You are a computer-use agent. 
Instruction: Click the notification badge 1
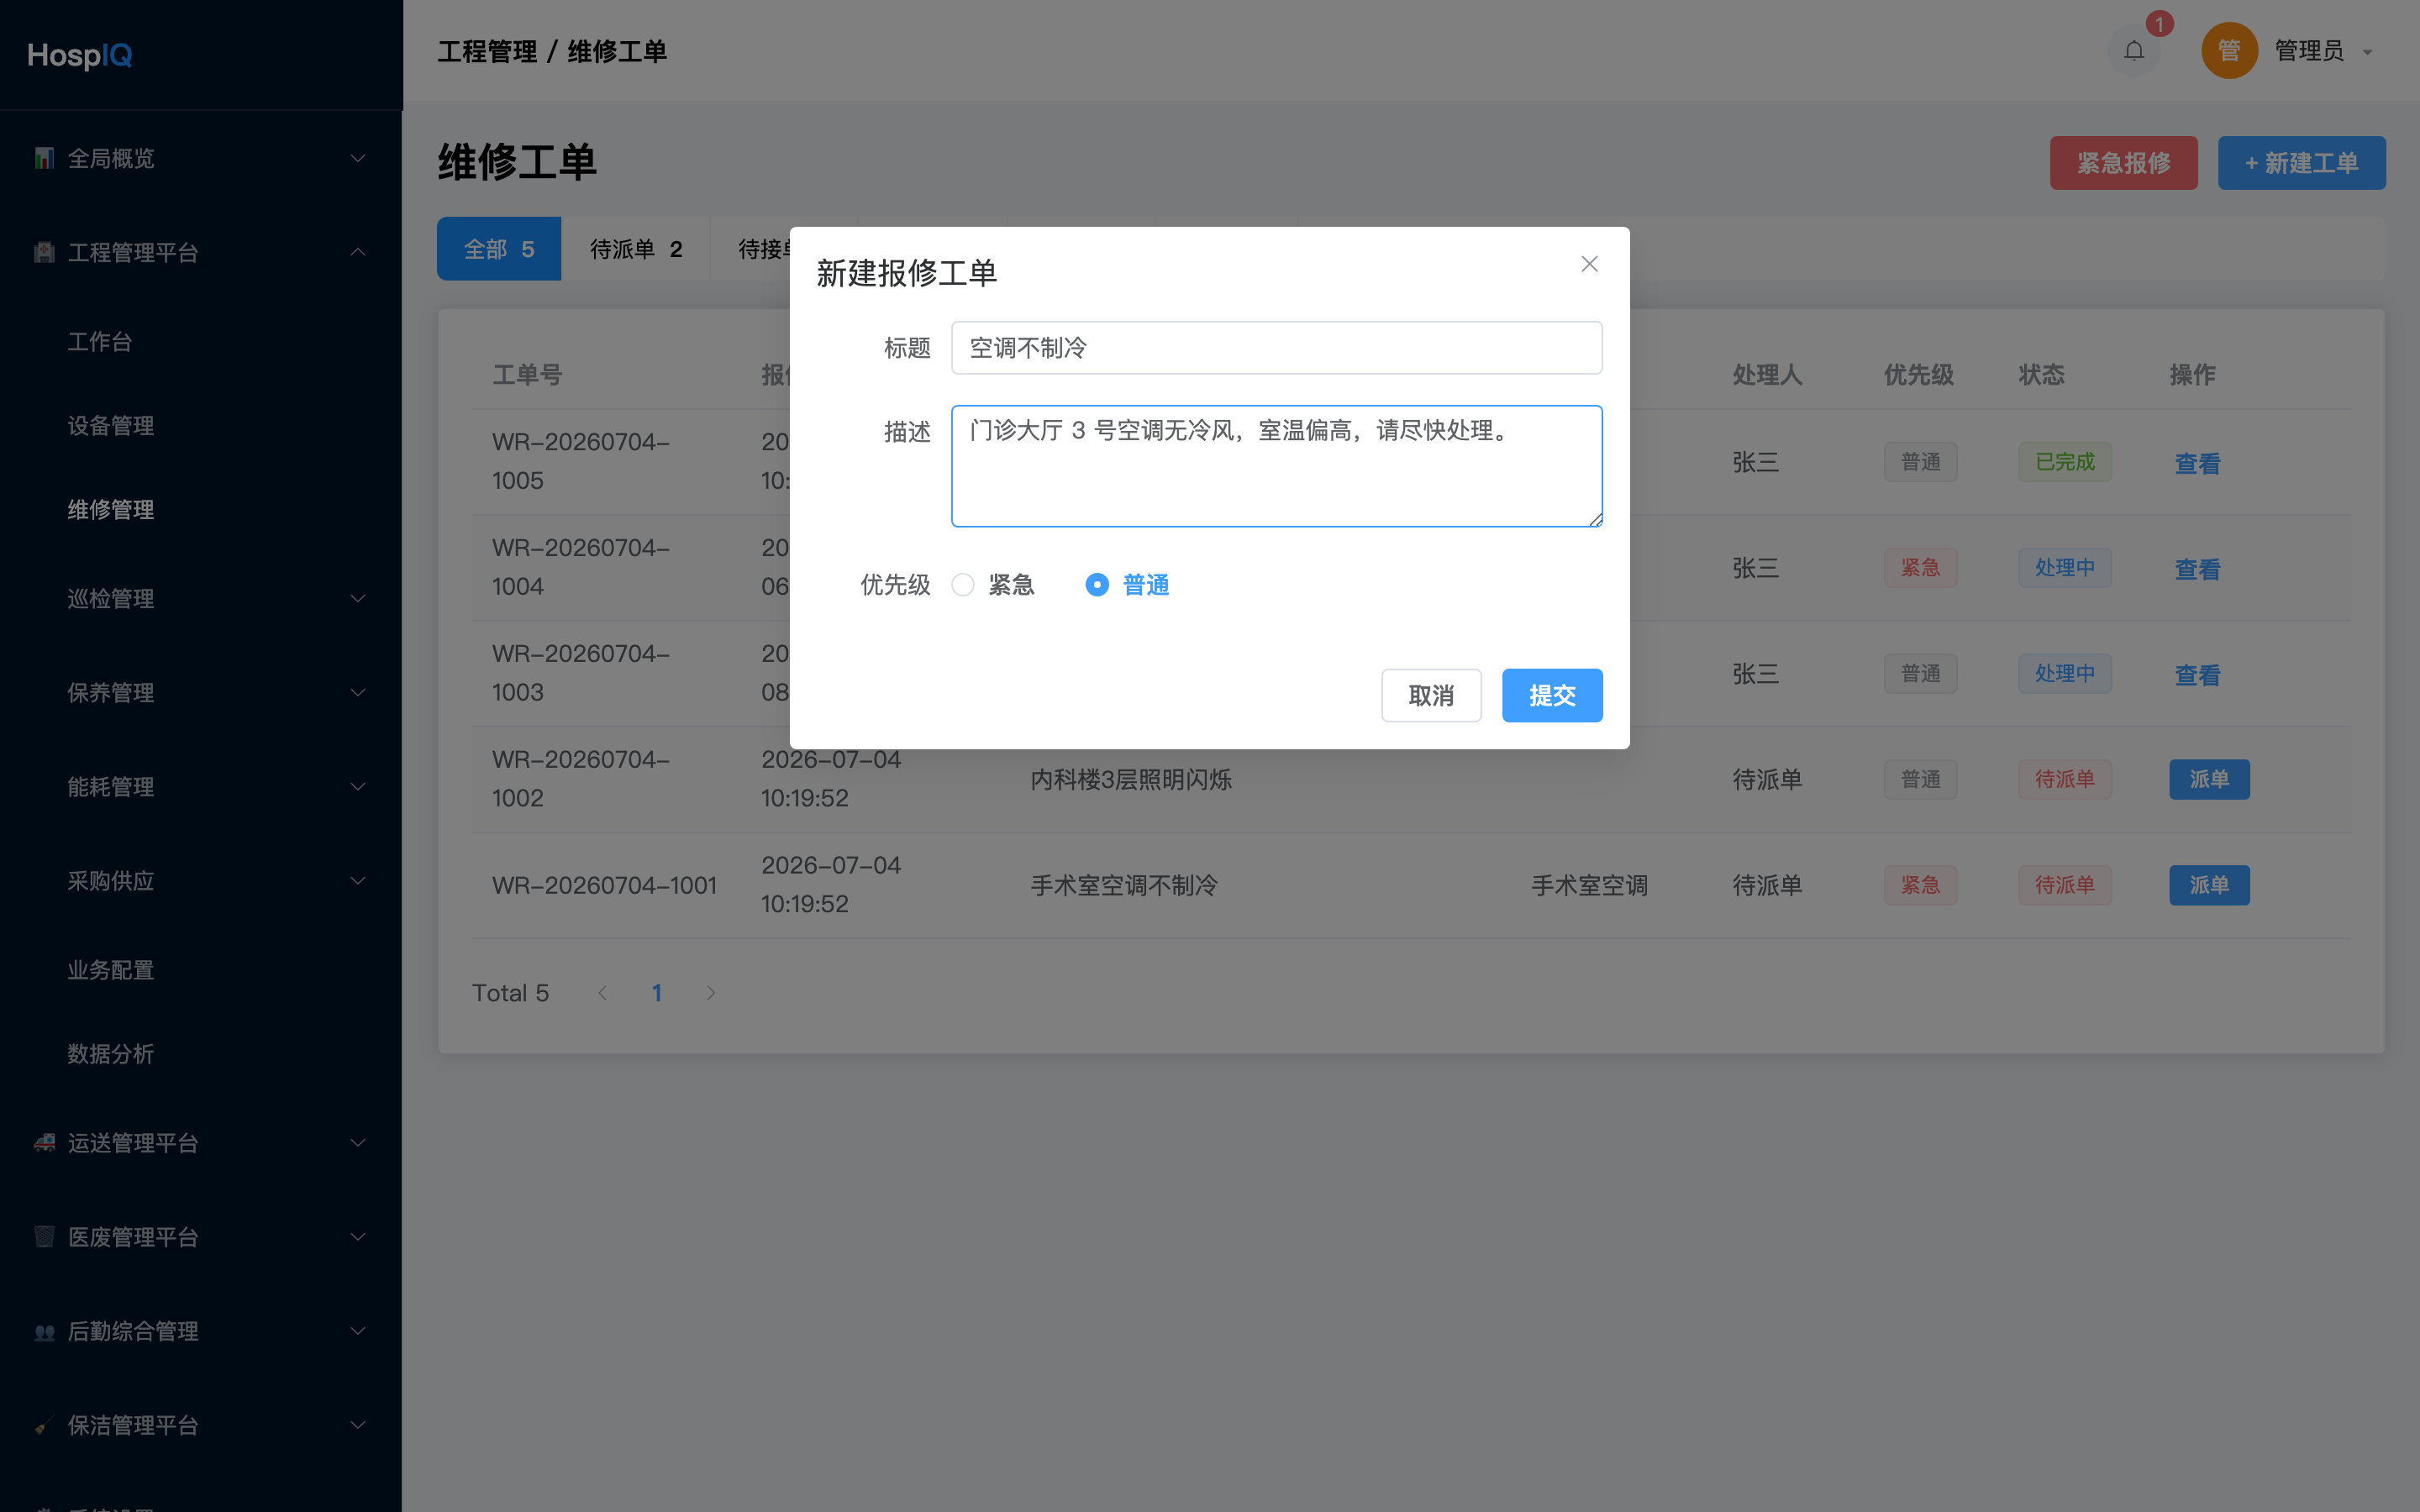coord(2159,24)
